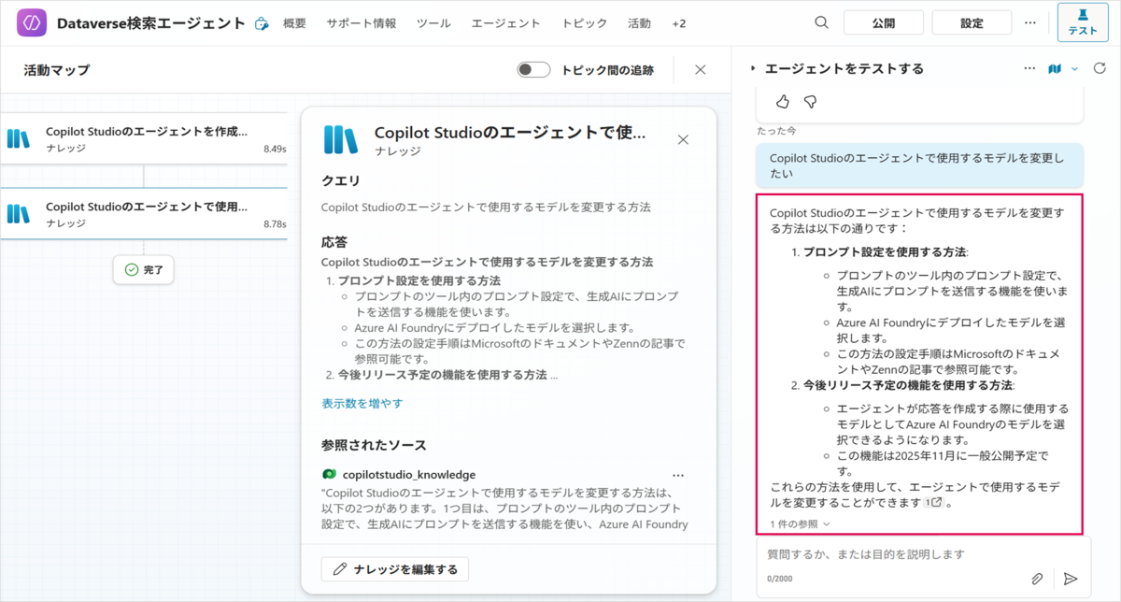Click the 参照されたソース heading
The image size is (1121, 602).
coord(374,445)
